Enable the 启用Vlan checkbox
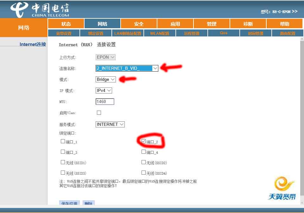 (x=99, y=113)
